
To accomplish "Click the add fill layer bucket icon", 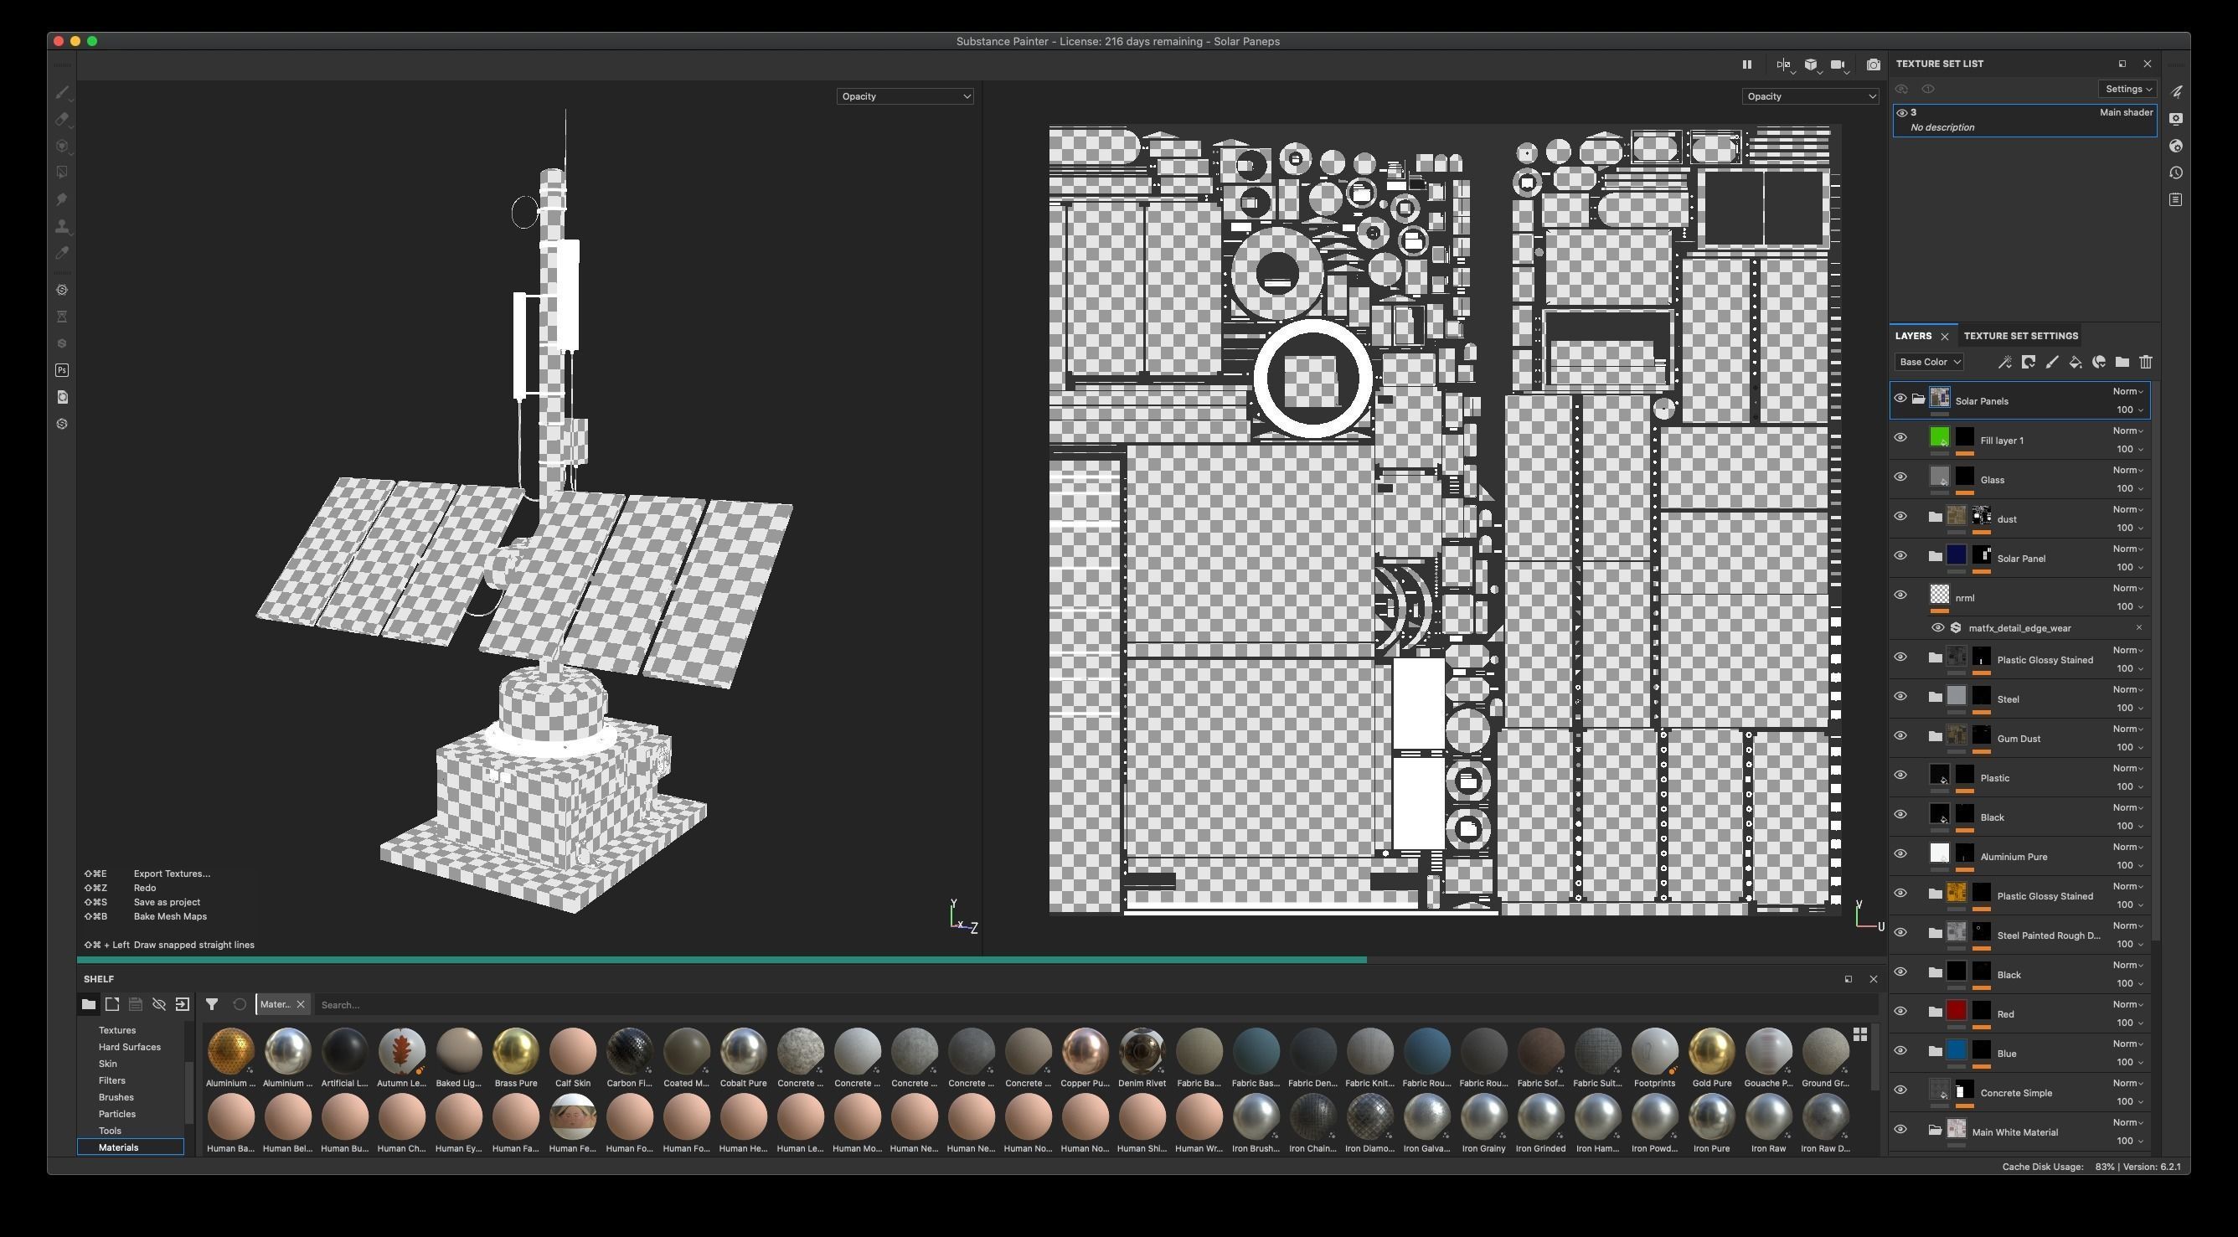I will point(2075,363).
